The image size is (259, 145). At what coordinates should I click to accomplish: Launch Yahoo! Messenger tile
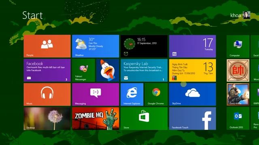(x=83, y=70)
